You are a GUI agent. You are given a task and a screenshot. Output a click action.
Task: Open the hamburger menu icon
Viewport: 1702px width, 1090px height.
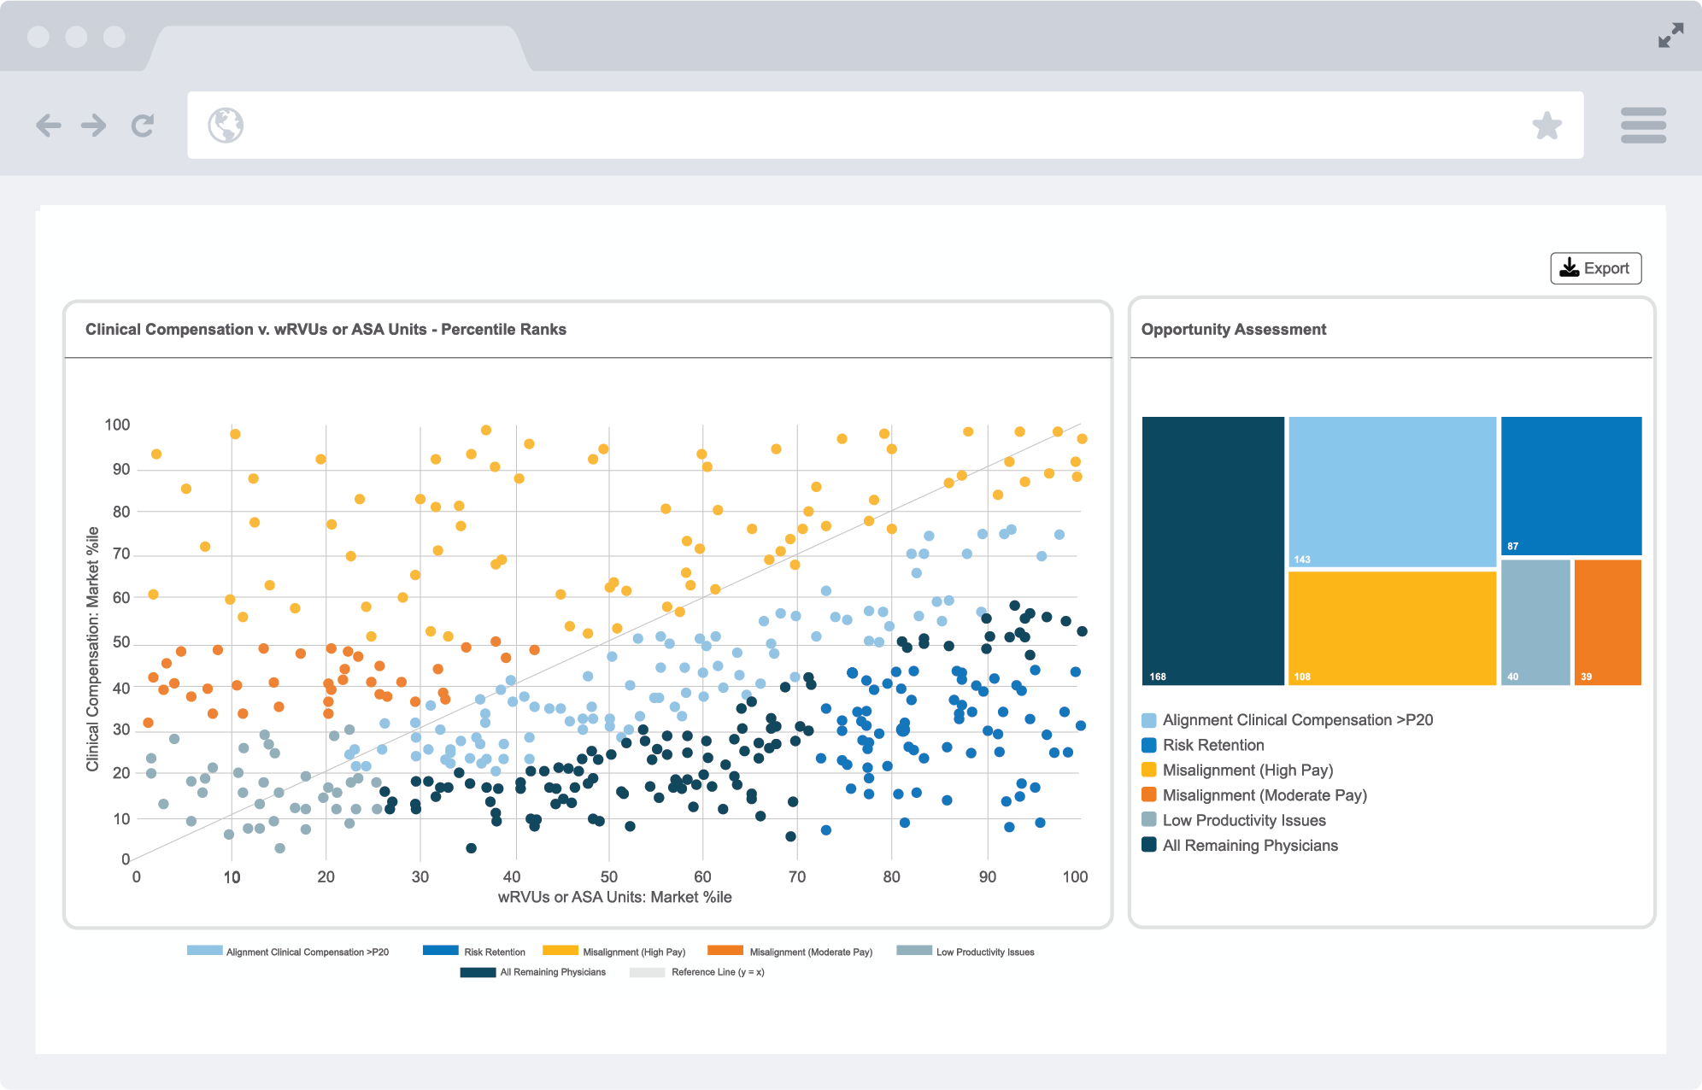1642,126
